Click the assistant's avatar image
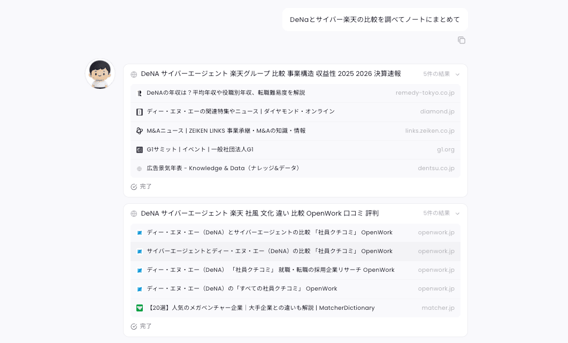This screenshot has height=343, width=568. (100, 74)
